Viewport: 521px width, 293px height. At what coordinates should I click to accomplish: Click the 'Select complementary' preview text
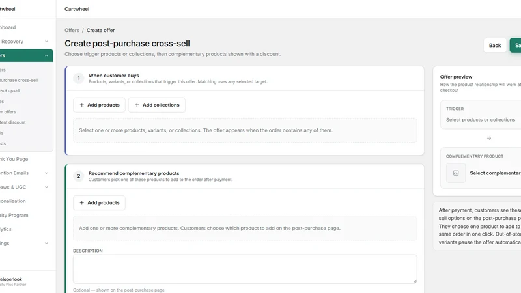point(495,173)
